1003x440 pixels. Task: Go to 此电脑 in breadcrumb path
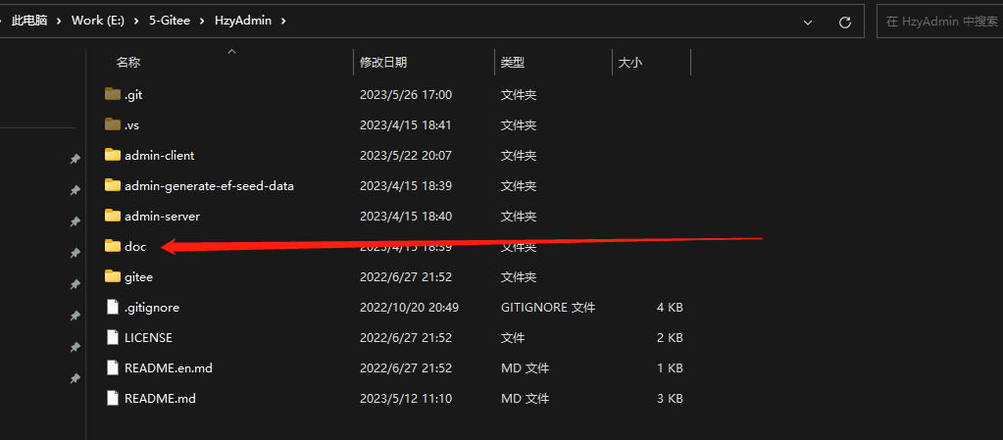click(x=31, y=21)
